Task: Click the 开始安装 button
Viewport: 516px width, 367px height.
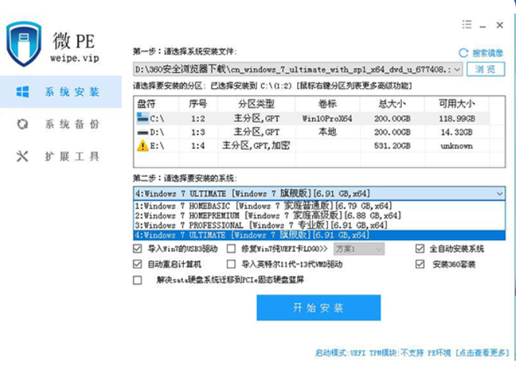Action: [x=319, y=308]
